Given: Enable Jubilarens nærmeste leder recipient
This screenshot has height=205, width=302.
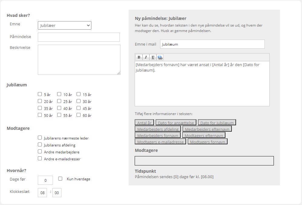Looking at the screenshot, I should click(40, 138).
